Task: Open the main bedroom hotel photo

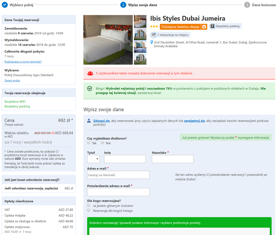Action: (x=108, y=40)
